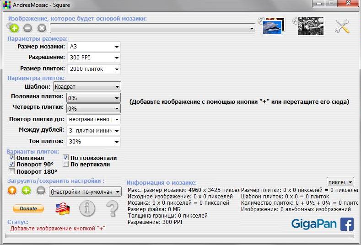Open Между дублей dropdown
361x245 pixels.
coord(93,131)
